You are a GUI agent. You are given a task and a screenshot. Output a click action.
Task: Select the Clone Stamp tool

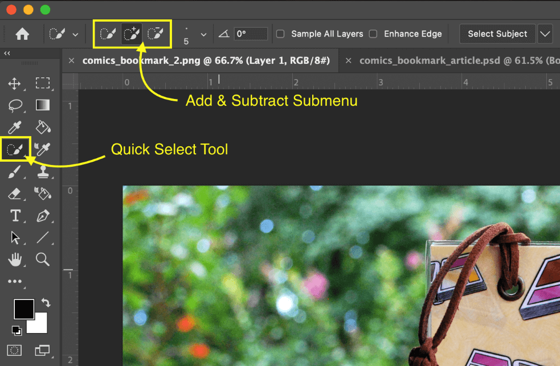[x=43, y=171]
